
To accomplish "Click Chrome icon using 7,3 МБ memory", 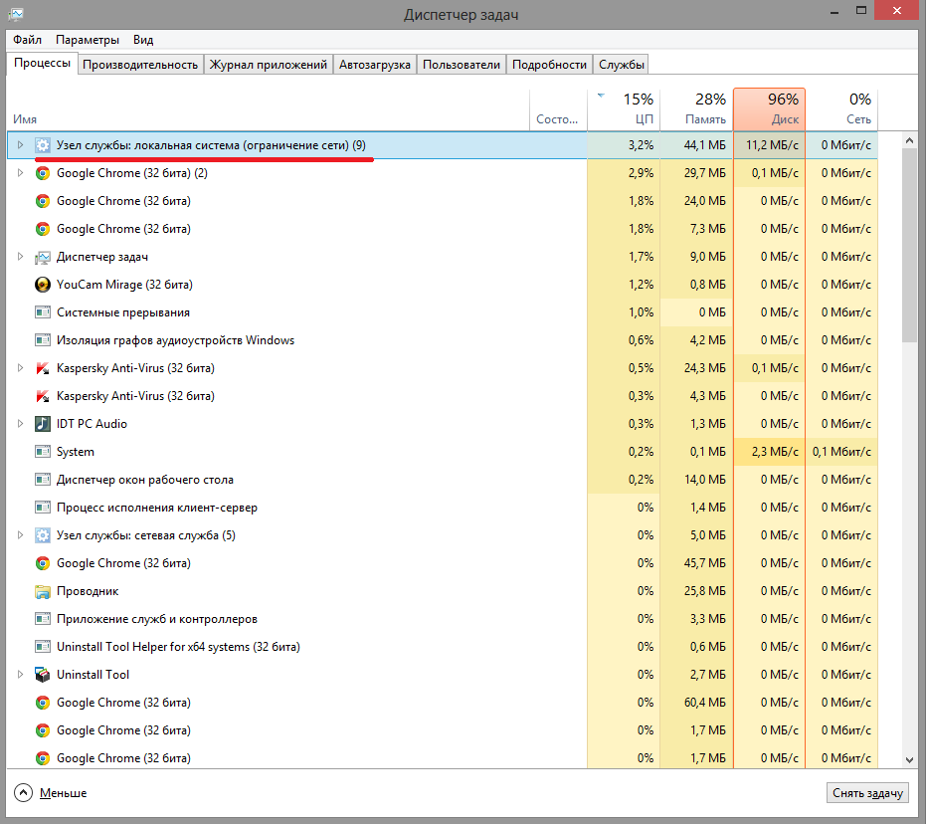I will [x=43, y=229].
